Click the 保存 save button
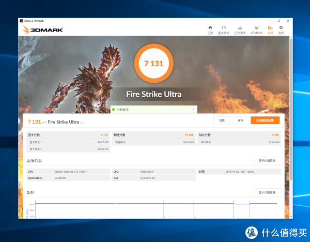The image size is (310, 242). (x=240, y=120)
